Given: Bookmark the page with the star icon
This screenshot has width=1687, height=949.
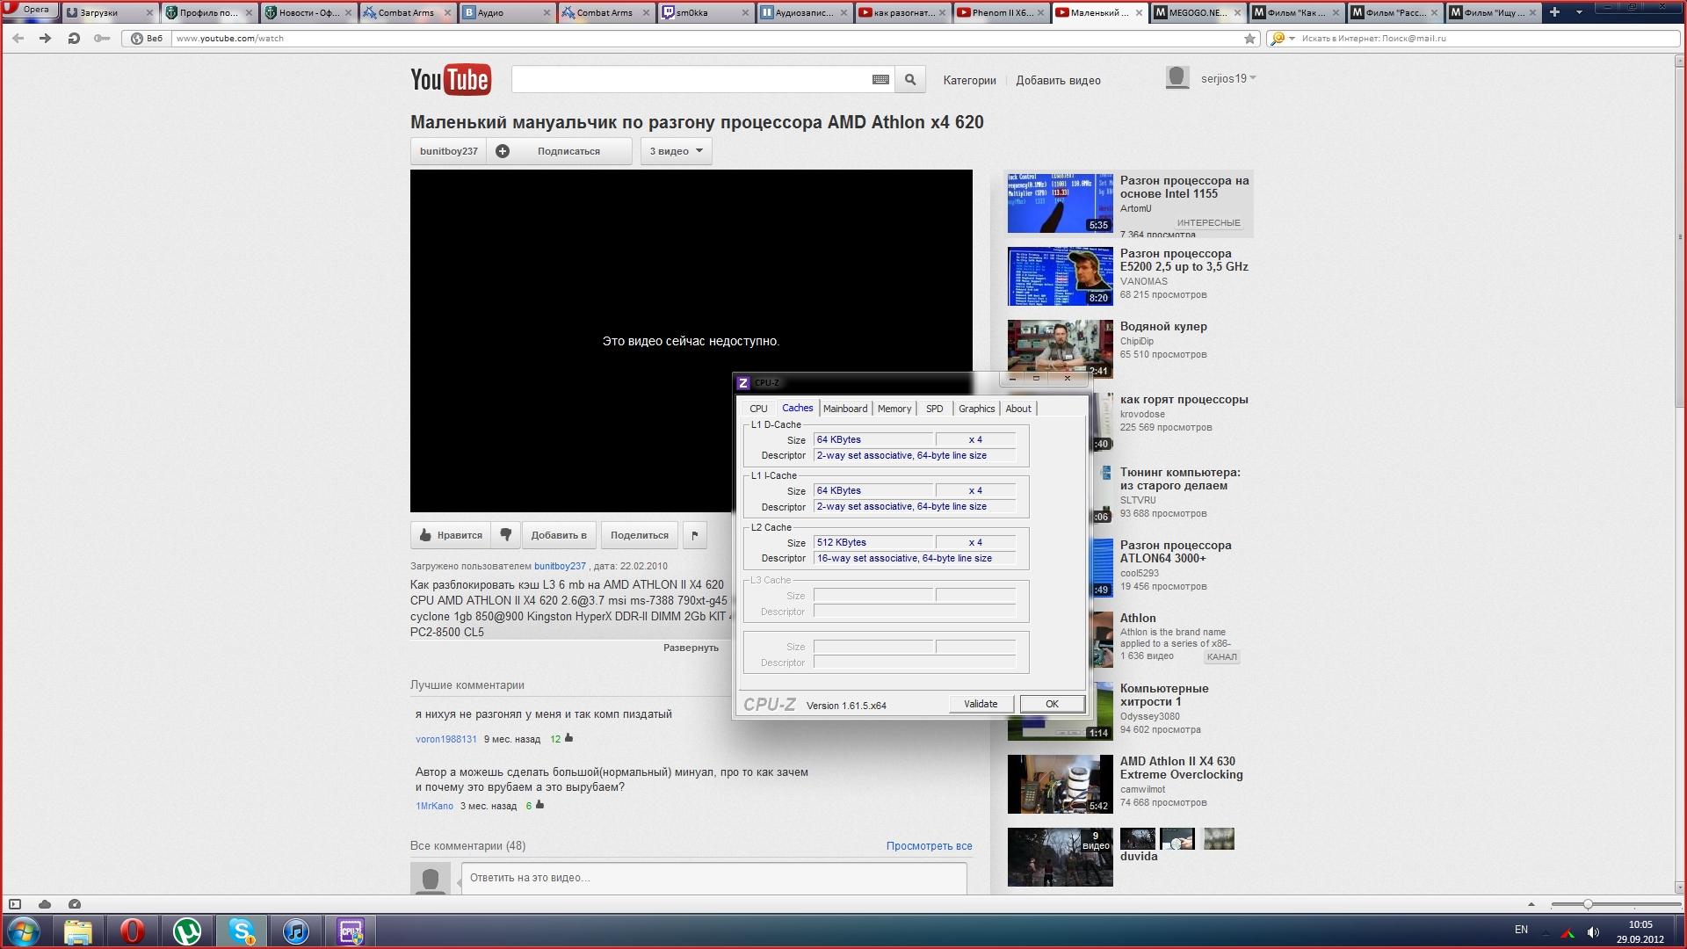Looking at the screenshot, I should tap(1249, 39).
